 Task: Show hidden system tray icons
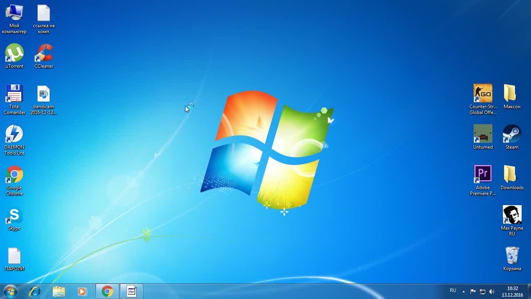coord(464,292)
